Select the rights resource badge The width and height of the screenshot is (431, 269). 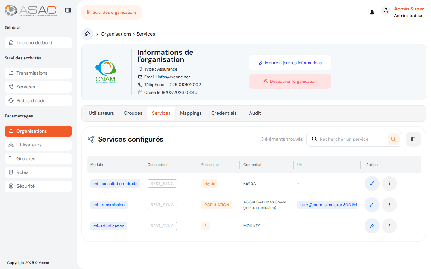[x=210, y=184]
